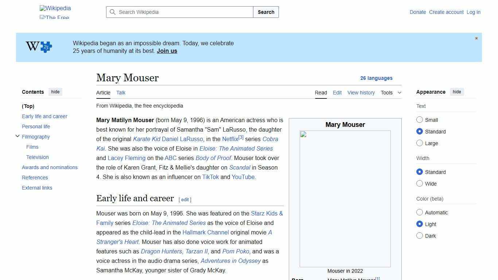498x280 pixels.
Task: Switch to the Talk tab
Action: click(121, 93)
